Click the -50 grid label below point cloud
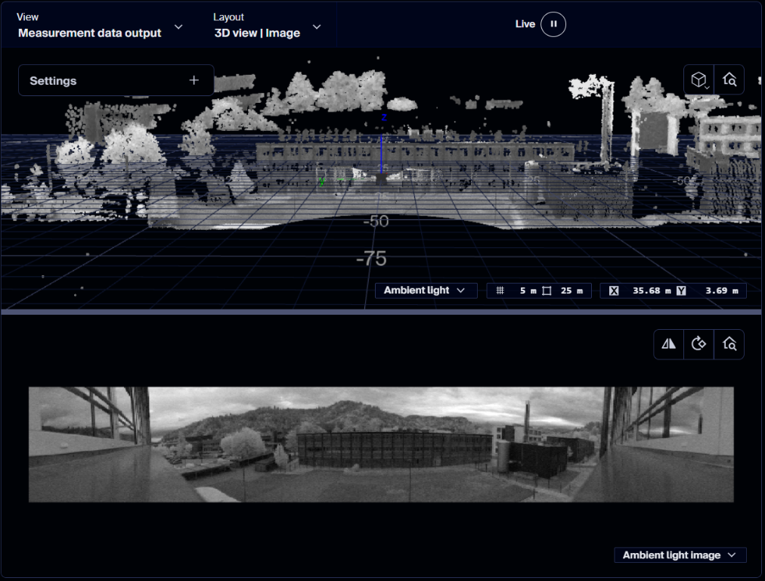Viewport: 765px width, 581px height. [x=376, y=221]
